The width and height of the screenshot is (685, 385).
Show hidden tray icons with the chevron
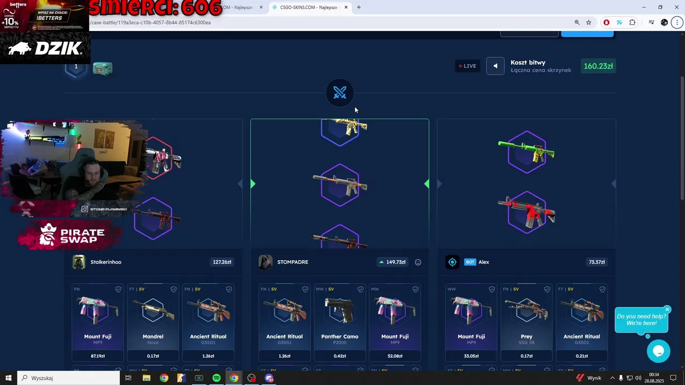pos(612,378)
